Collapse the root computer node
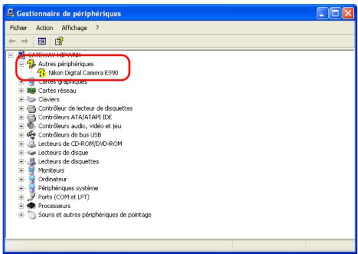This screenshot has width=358, height=254. 11,55
